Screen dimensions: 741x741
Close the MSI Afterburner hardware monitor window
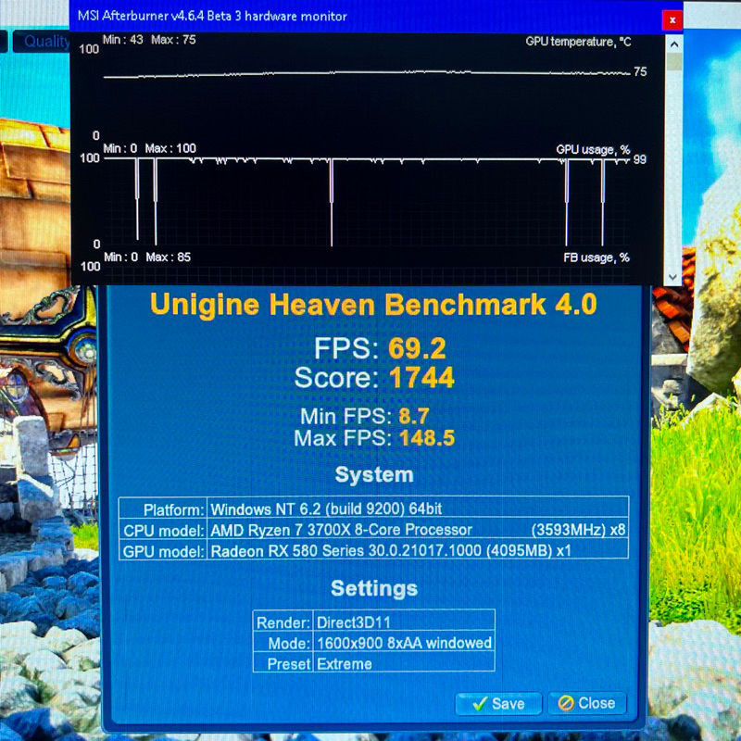tap(673, 19)
